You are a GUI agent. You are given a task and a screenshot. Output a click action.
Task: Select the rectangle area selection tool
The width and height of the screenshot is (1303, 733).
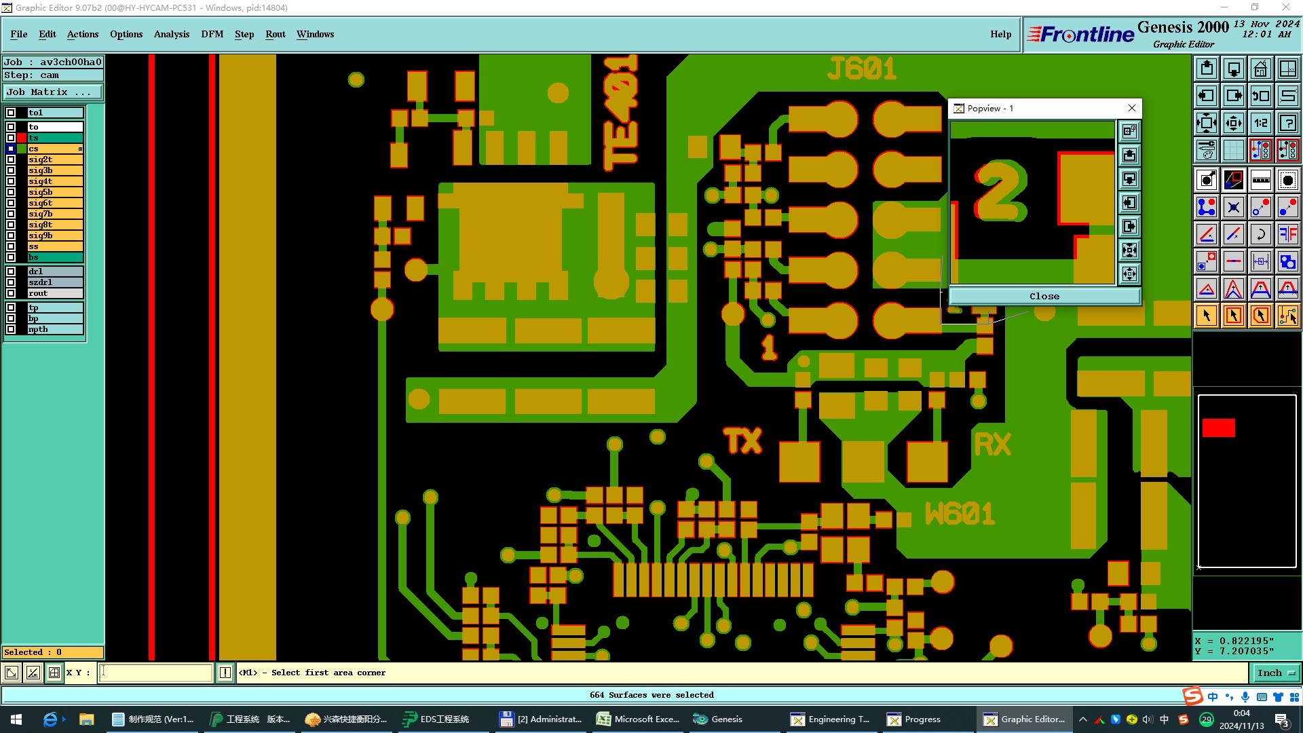pos(1234,316)
